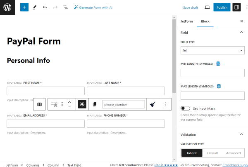Click the editor vertical scrollbar thumb

174,56
